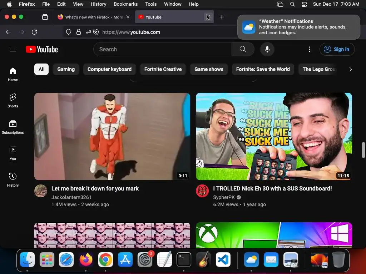Open Mail from the dock

pos(271,260)
